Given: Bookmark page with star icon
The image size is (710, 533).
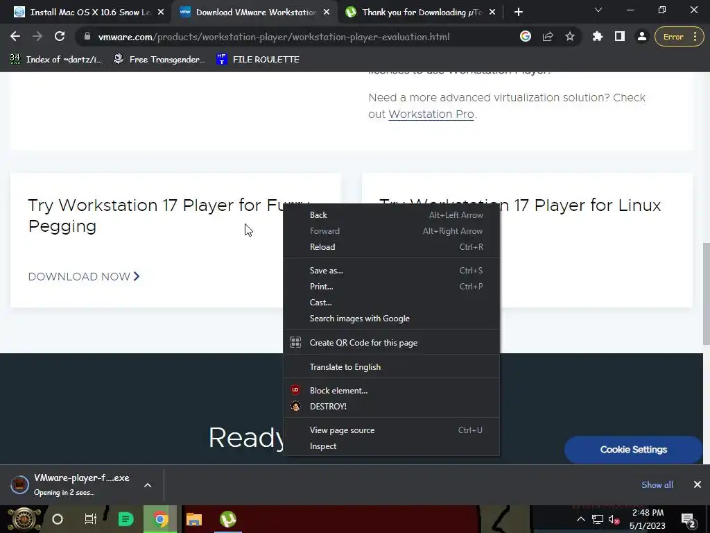Looking at the screenshot, I should pos(570,37).
